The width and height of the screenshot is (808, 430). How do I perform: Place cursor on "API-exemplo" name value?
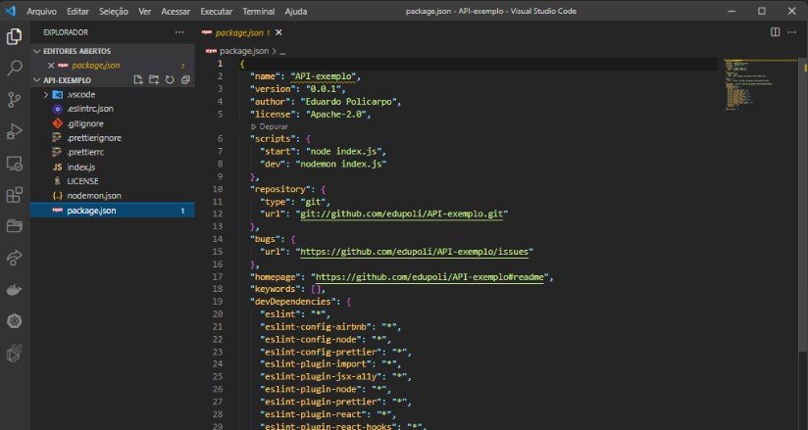point(323,76)
